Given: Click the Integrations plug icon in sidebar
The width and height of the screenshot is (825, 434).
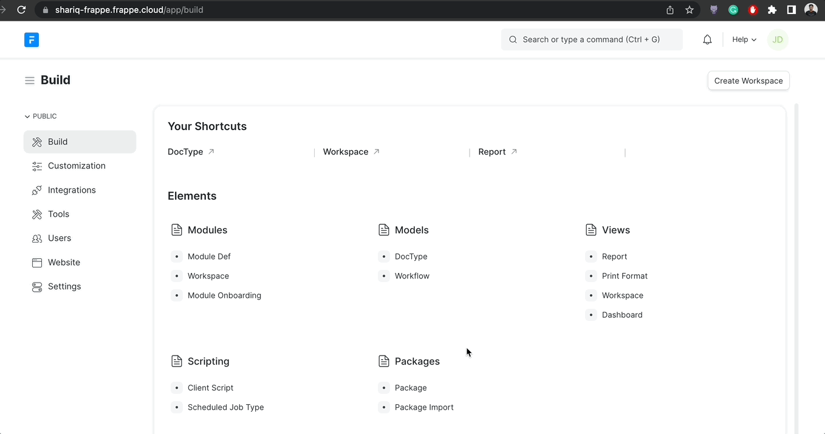Looking at the screenshot, I should click(37, 190).
